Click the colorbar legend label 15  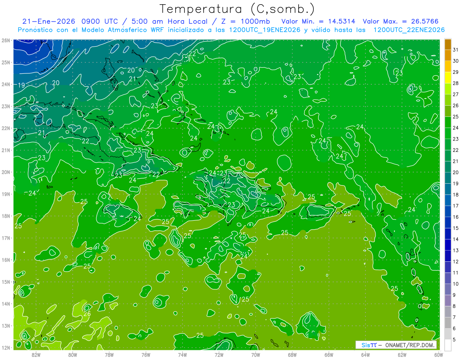[x=456, y=228]
